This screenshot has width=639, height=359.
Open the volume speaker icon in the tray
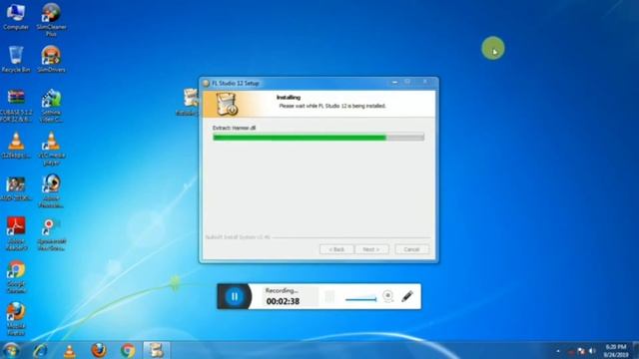click(x=592, y=351)
